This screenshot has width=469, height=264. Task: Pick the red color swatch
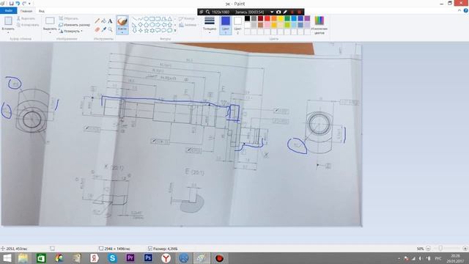pos(267,18)
